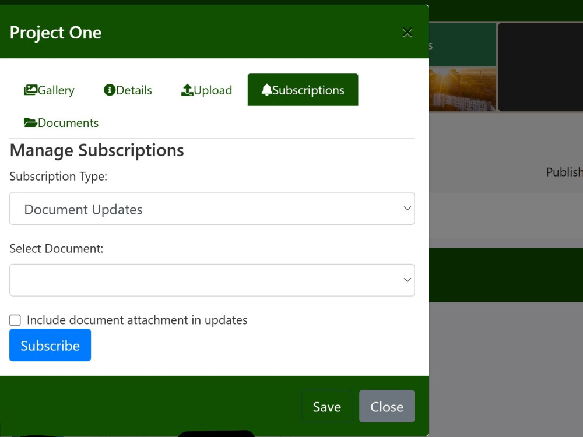Click the Close button in the footer
583x437 pixels.
[387, 406]
